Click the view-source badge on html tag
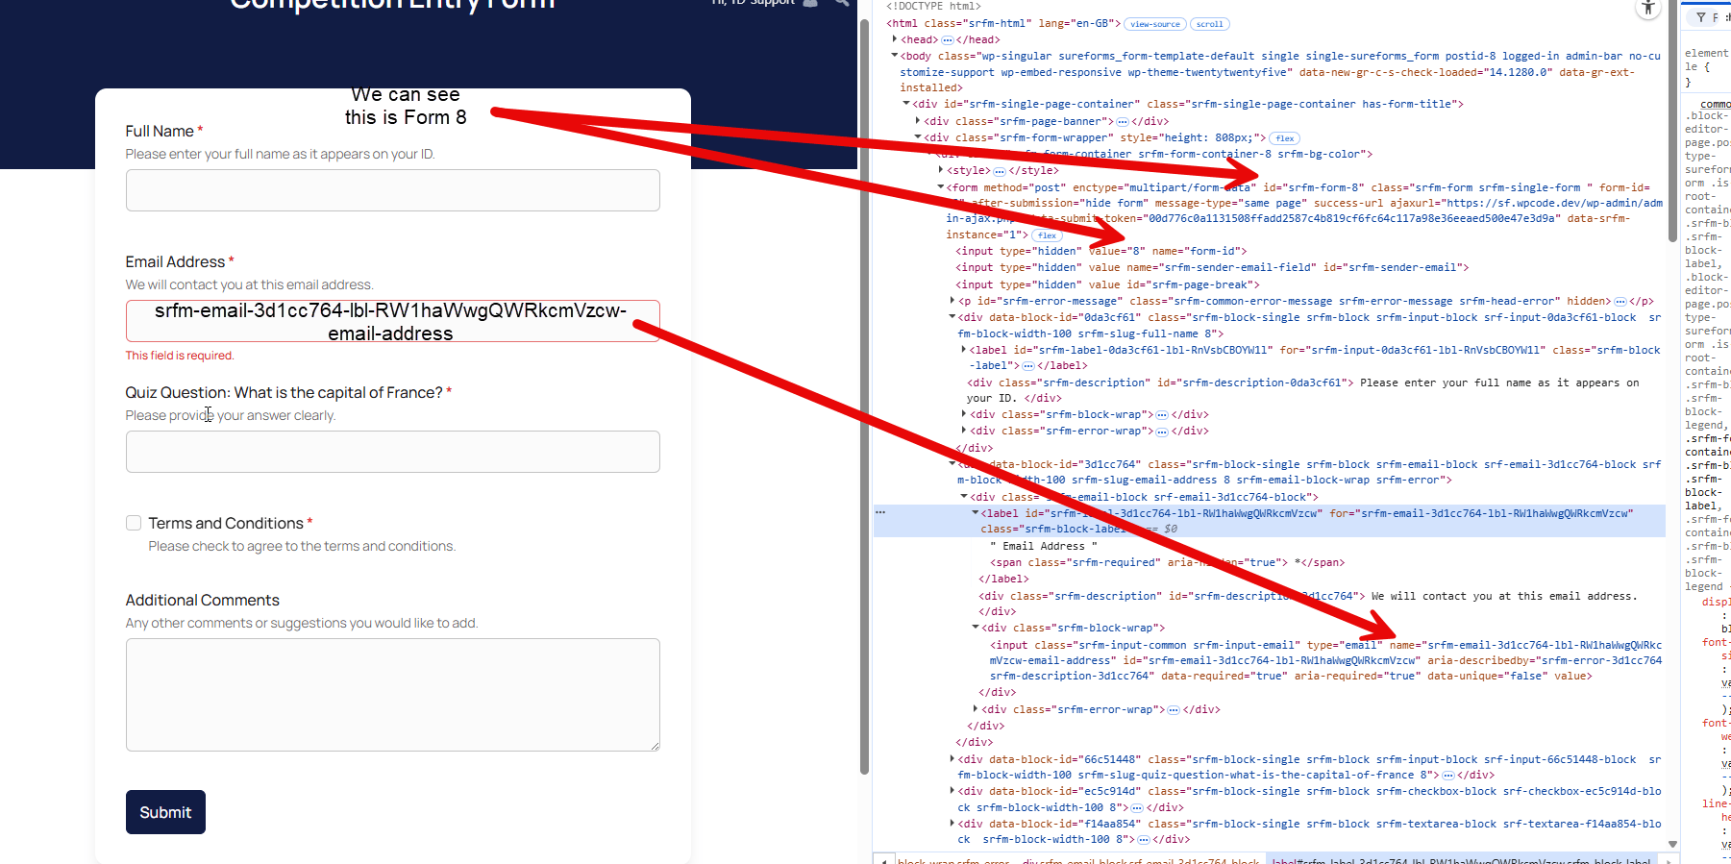This screenshot has height=864, width=1731. coord(1154,24)
